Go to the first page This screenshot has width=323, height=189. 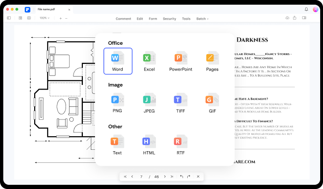(125, 176)
